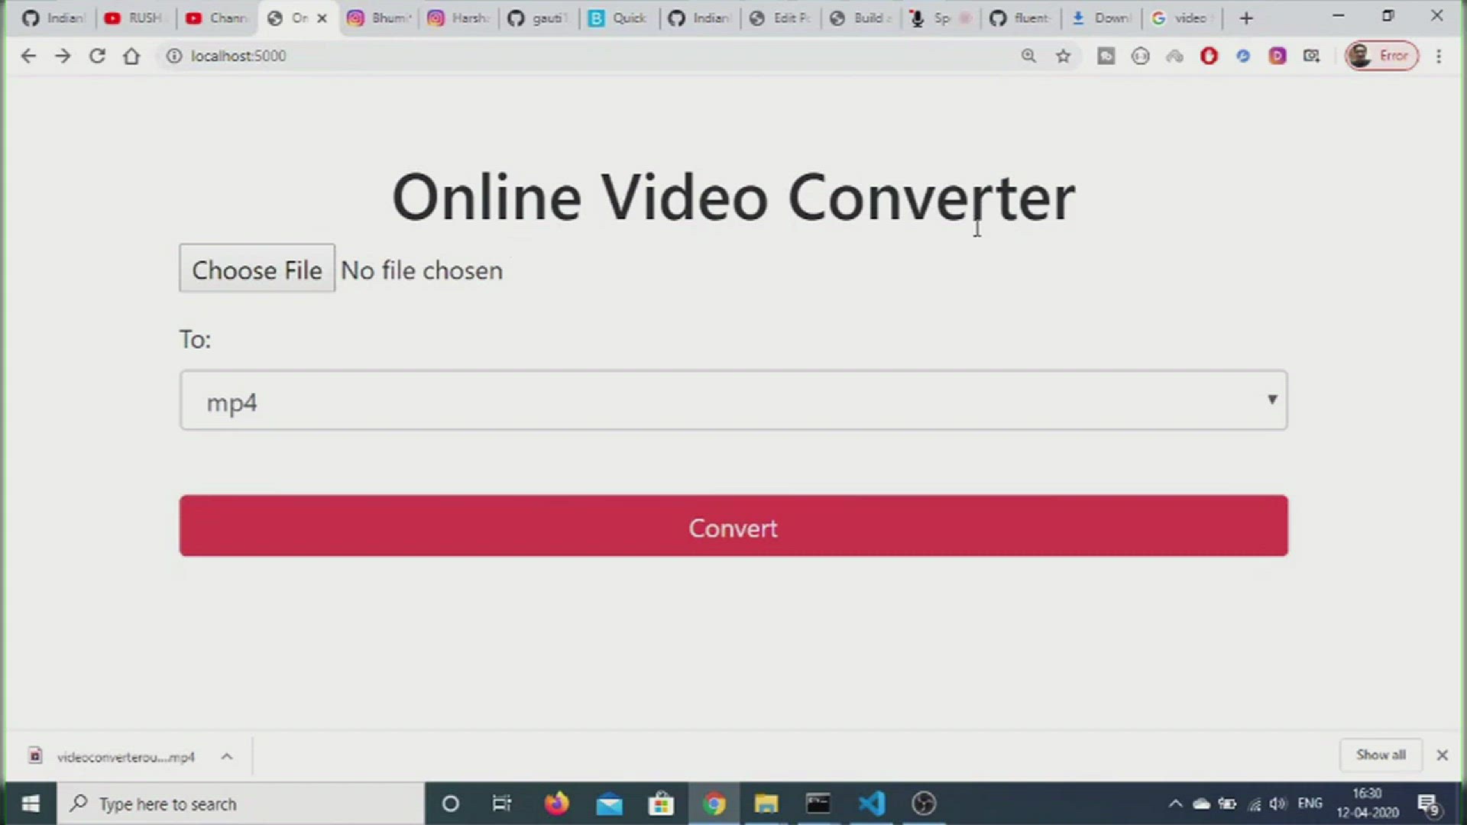
Task: Close the downloads bar
Action: pos(1442,755)
